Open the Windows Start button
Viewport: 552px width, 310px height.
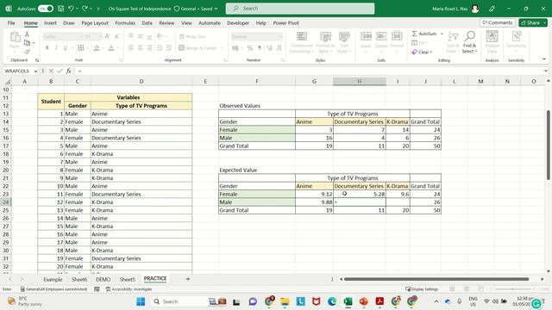click(x=141, y=301)
